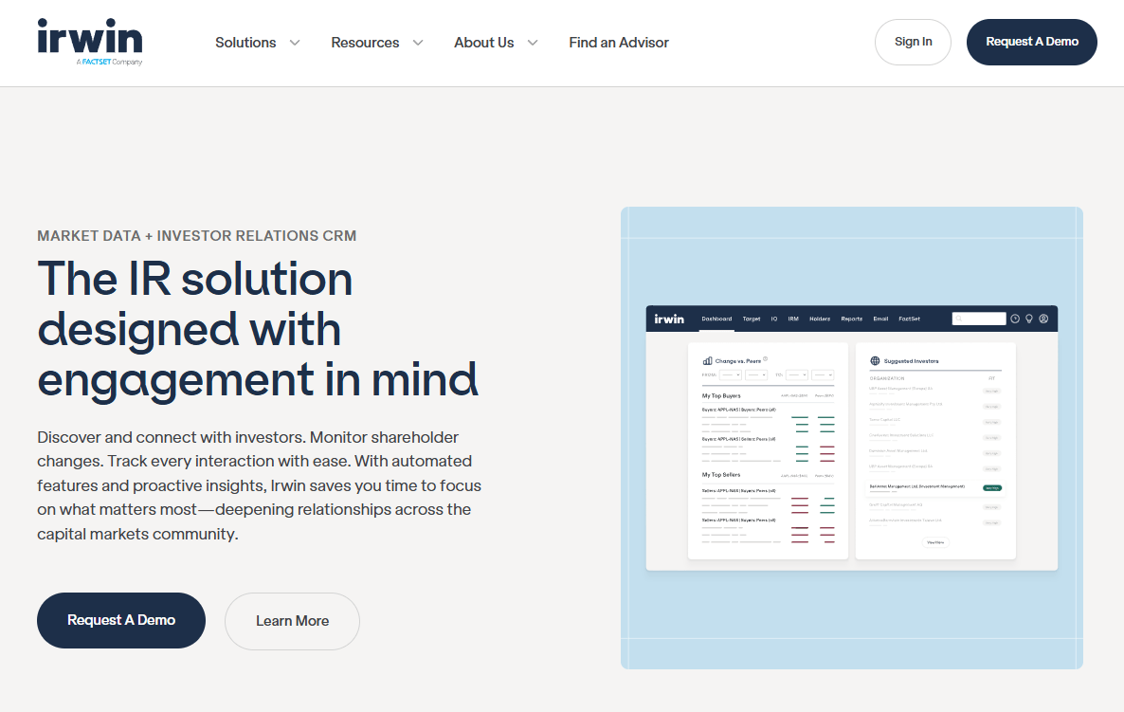
Task: Select the Reports tab in the dashboard preview
Action: (x=852, y=319)
